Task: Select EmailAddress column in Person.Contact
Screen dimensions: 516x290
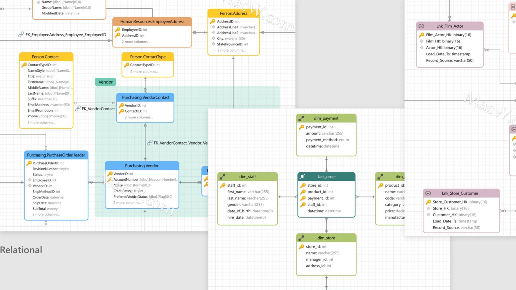Action: point(49,105)
